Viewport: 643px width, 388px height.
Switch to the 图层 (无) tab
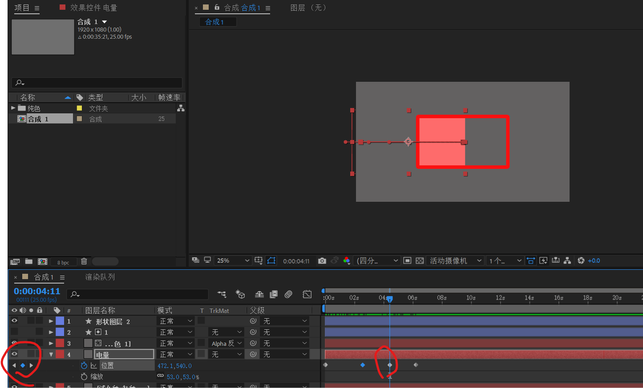pos(308,8)
